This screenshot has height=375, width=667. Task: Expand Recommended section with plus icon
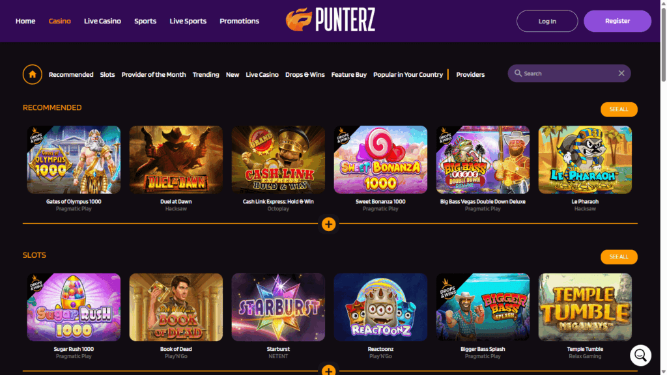tap(328, 224)
